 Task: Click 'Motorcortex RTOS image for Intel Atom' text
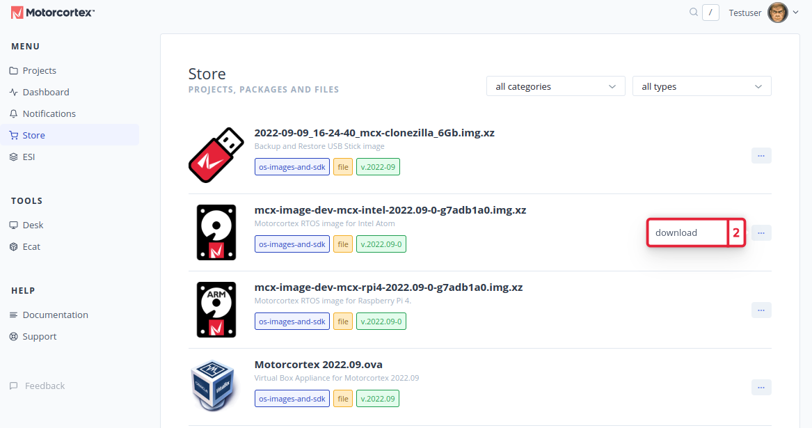pyautogui.click(x=325, y=223)
